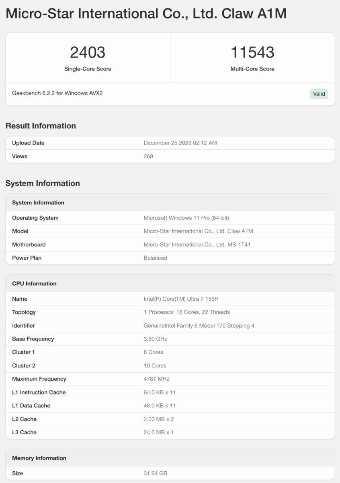
Task: Click the views count 269
Action: 148,156
